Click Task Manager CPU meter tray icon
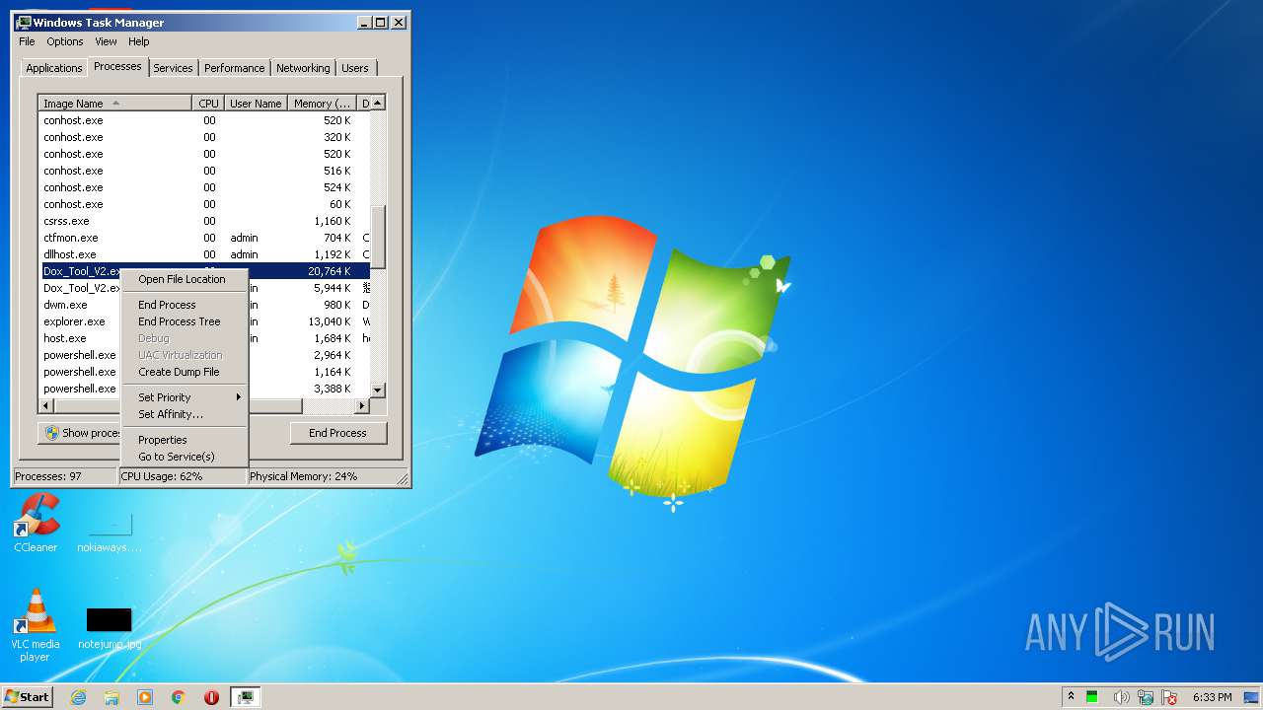Viewport: 1263px width, 710px height. [x=1092, y=697]
